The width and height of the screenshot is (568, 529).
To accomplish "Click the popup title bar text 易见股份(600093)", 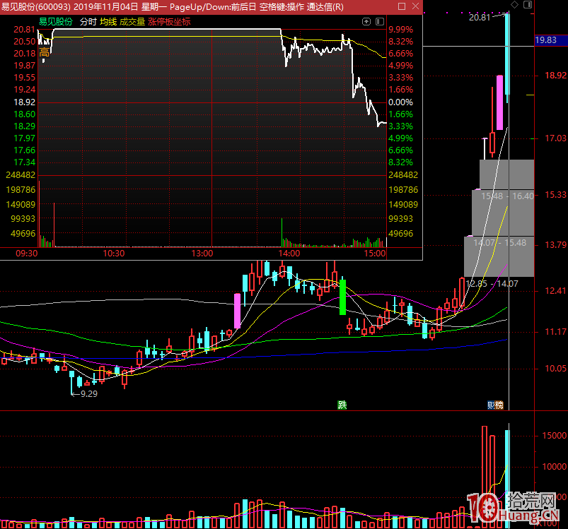I will click(35, 7).
